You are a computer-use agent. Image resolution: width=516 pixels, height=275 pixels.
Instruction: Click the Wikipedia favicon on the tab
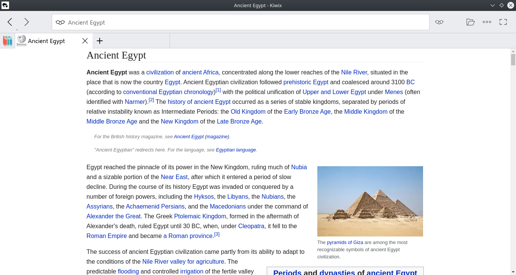point(22,41)
